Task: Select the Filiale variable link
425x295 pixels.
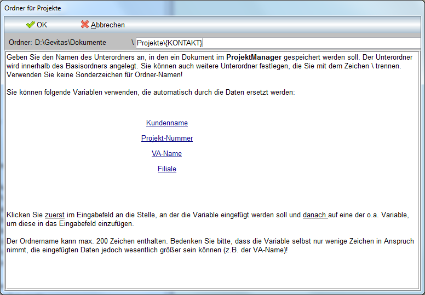Action: click(x=167, y=169)
